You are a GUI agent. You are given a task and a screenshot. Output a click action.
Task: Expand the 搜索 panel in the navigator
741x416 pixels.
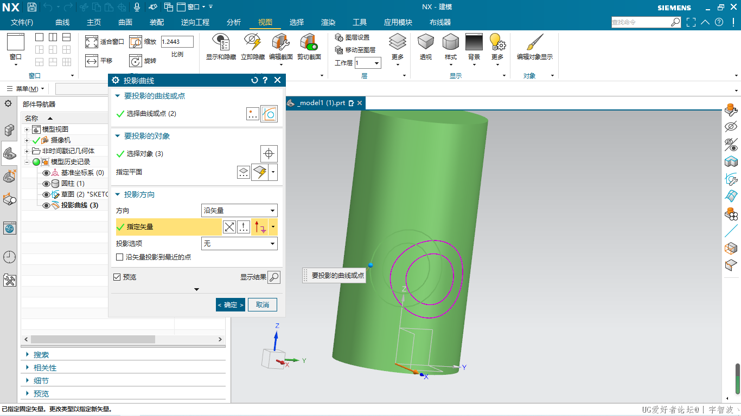click(28, 355)
